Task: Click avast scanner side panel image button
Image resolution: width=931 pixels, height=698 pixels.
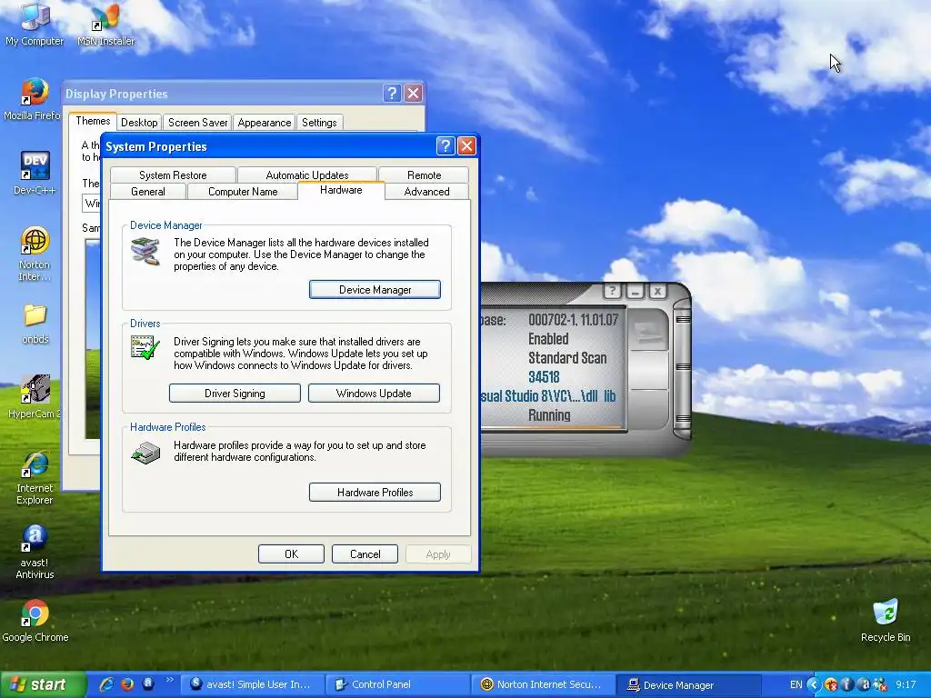Action: 649,330
